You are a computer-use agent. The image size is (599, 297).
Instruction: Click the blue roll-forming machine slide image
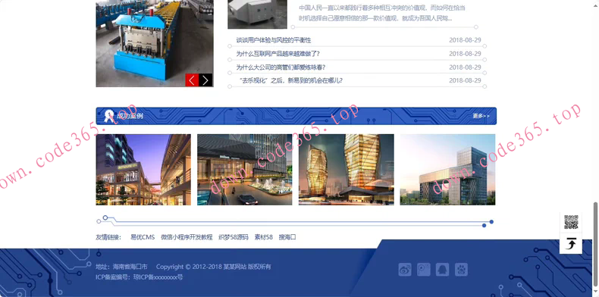(155, 43)
